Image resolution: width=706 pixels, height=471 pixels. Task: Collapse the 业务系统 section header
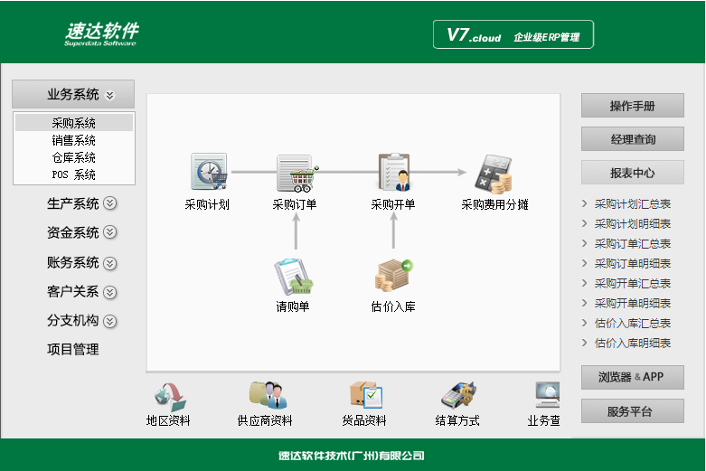pyautogui.click(x=73, y=94)
